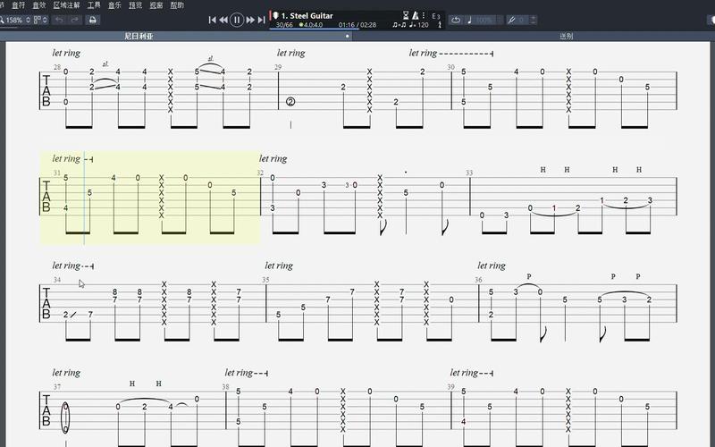Open the 预览 menu
This screenshot has width=715, height=447.
coord(136,5)
